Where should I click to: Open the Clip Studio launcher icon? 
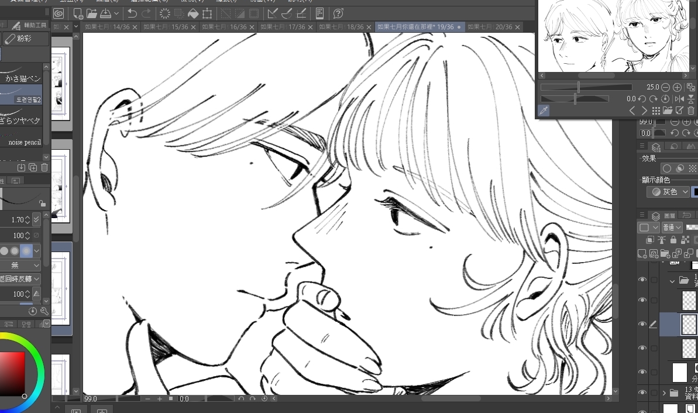pos(59,14)
